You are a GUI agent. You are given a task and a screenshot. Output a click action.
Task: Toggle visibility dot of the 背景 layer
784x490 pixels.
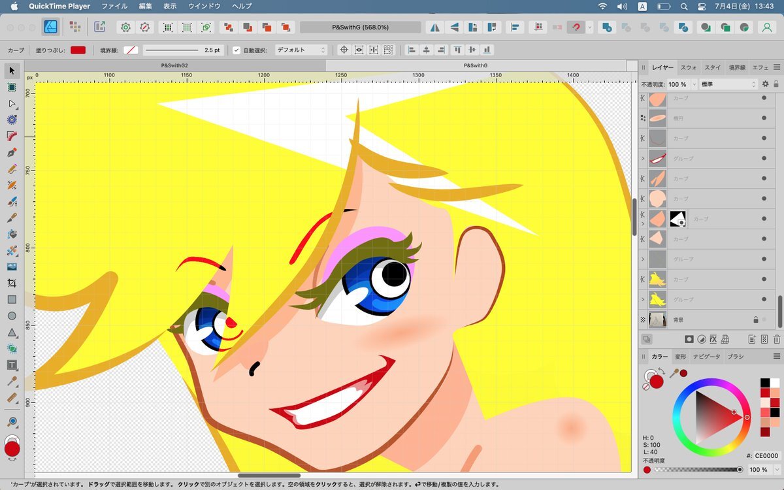click(x=764, y=319)
